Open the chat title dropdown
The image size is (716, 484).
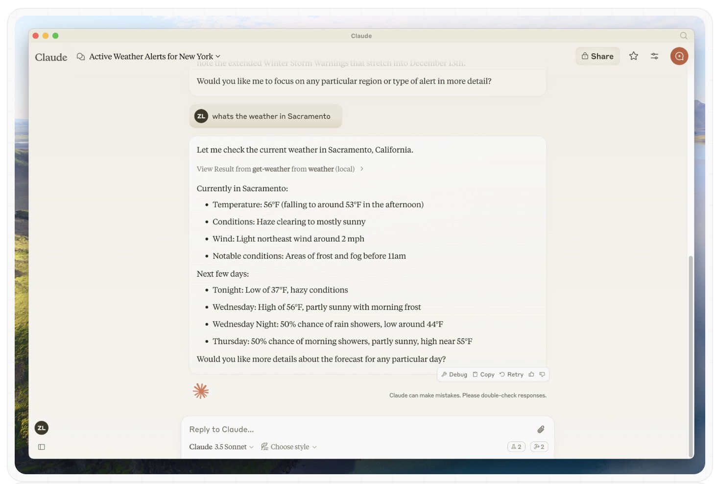[x=155, y=57]
